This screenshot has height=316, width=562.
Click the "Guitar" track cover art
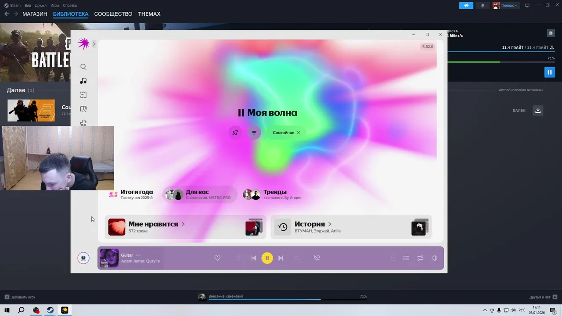tap(109, 258)
